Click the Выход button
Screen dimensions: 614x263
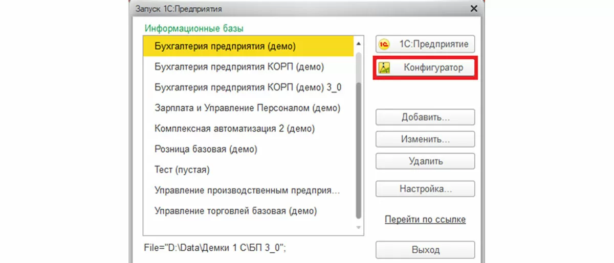425,250
